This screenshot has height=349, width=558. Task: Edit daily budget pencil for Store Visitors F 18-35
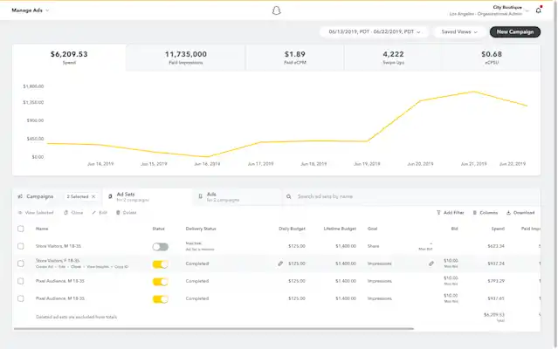280,263
